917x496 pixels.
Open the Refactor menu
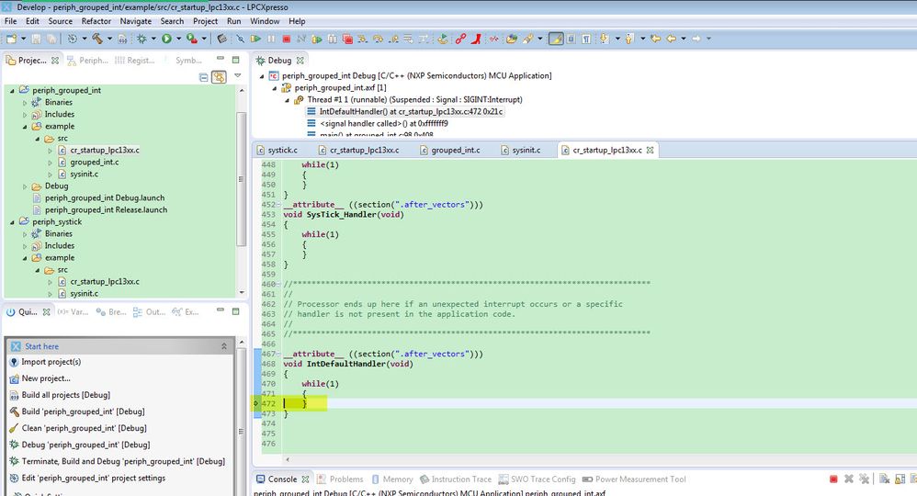click(x=96, y=21)
